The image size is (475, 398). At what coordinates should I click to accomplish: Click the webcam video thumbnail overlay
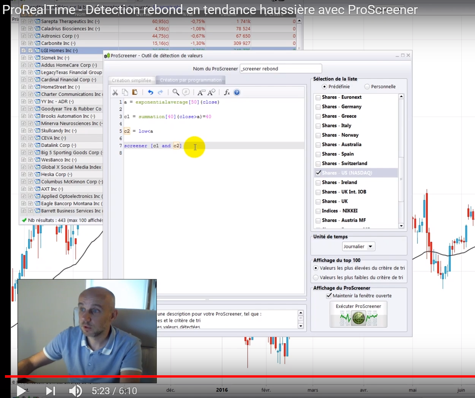[87, 331]
